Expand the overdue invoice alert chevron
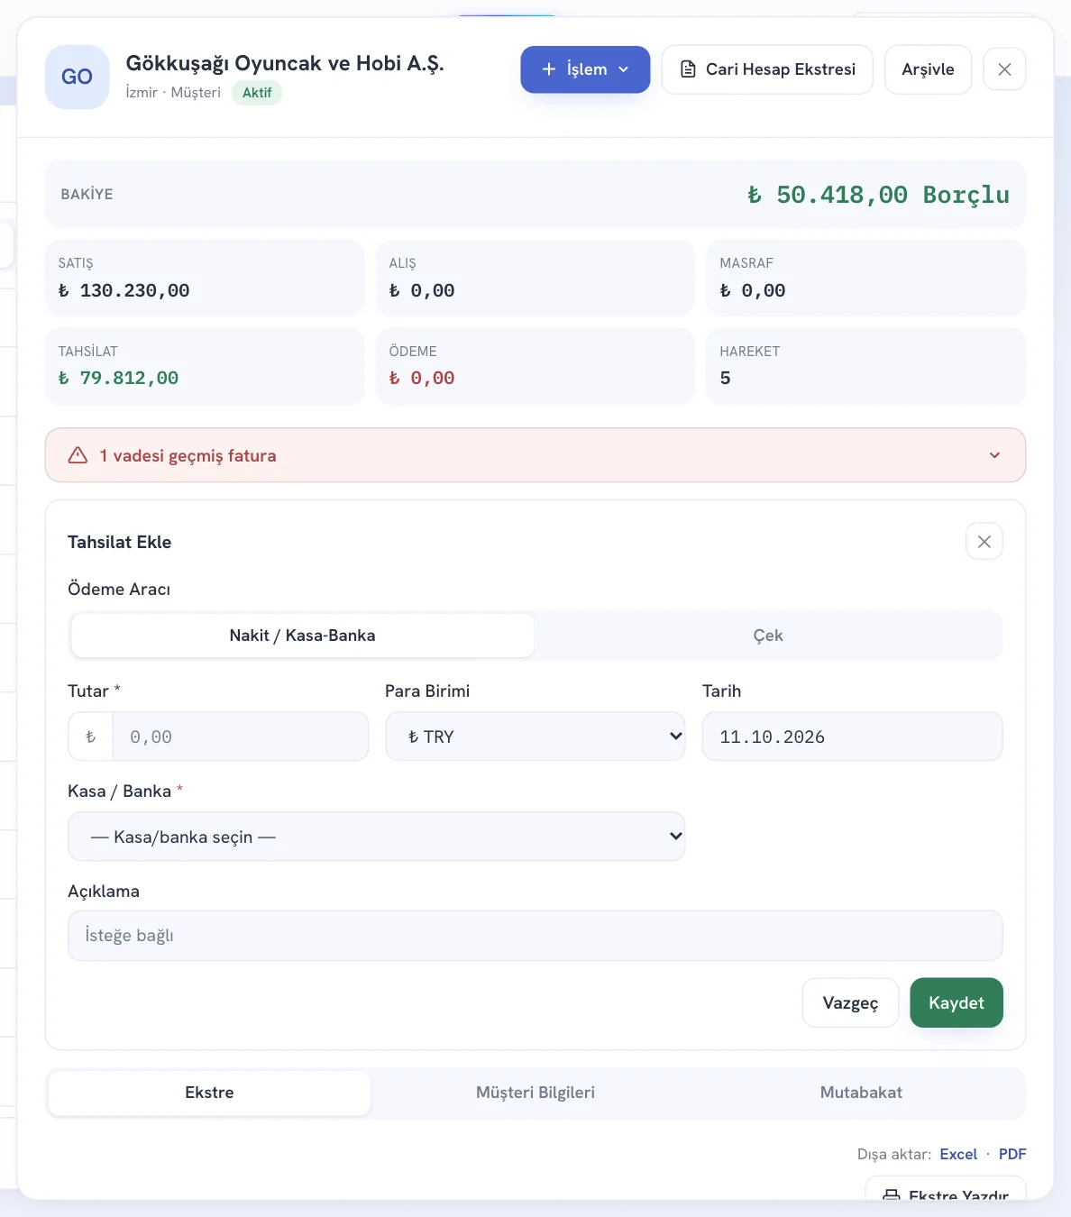This screenshot has width=1071, height=1217. 994,455
